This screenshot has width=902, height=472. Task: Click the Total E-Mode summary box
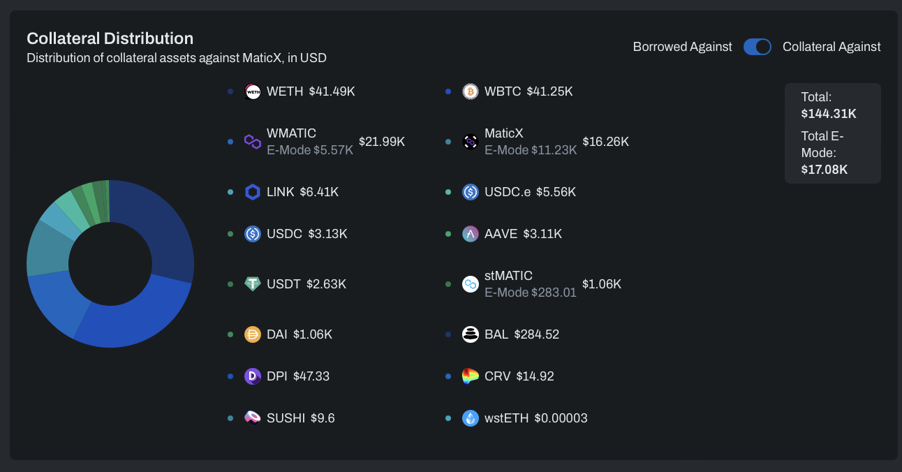(832, 153)
